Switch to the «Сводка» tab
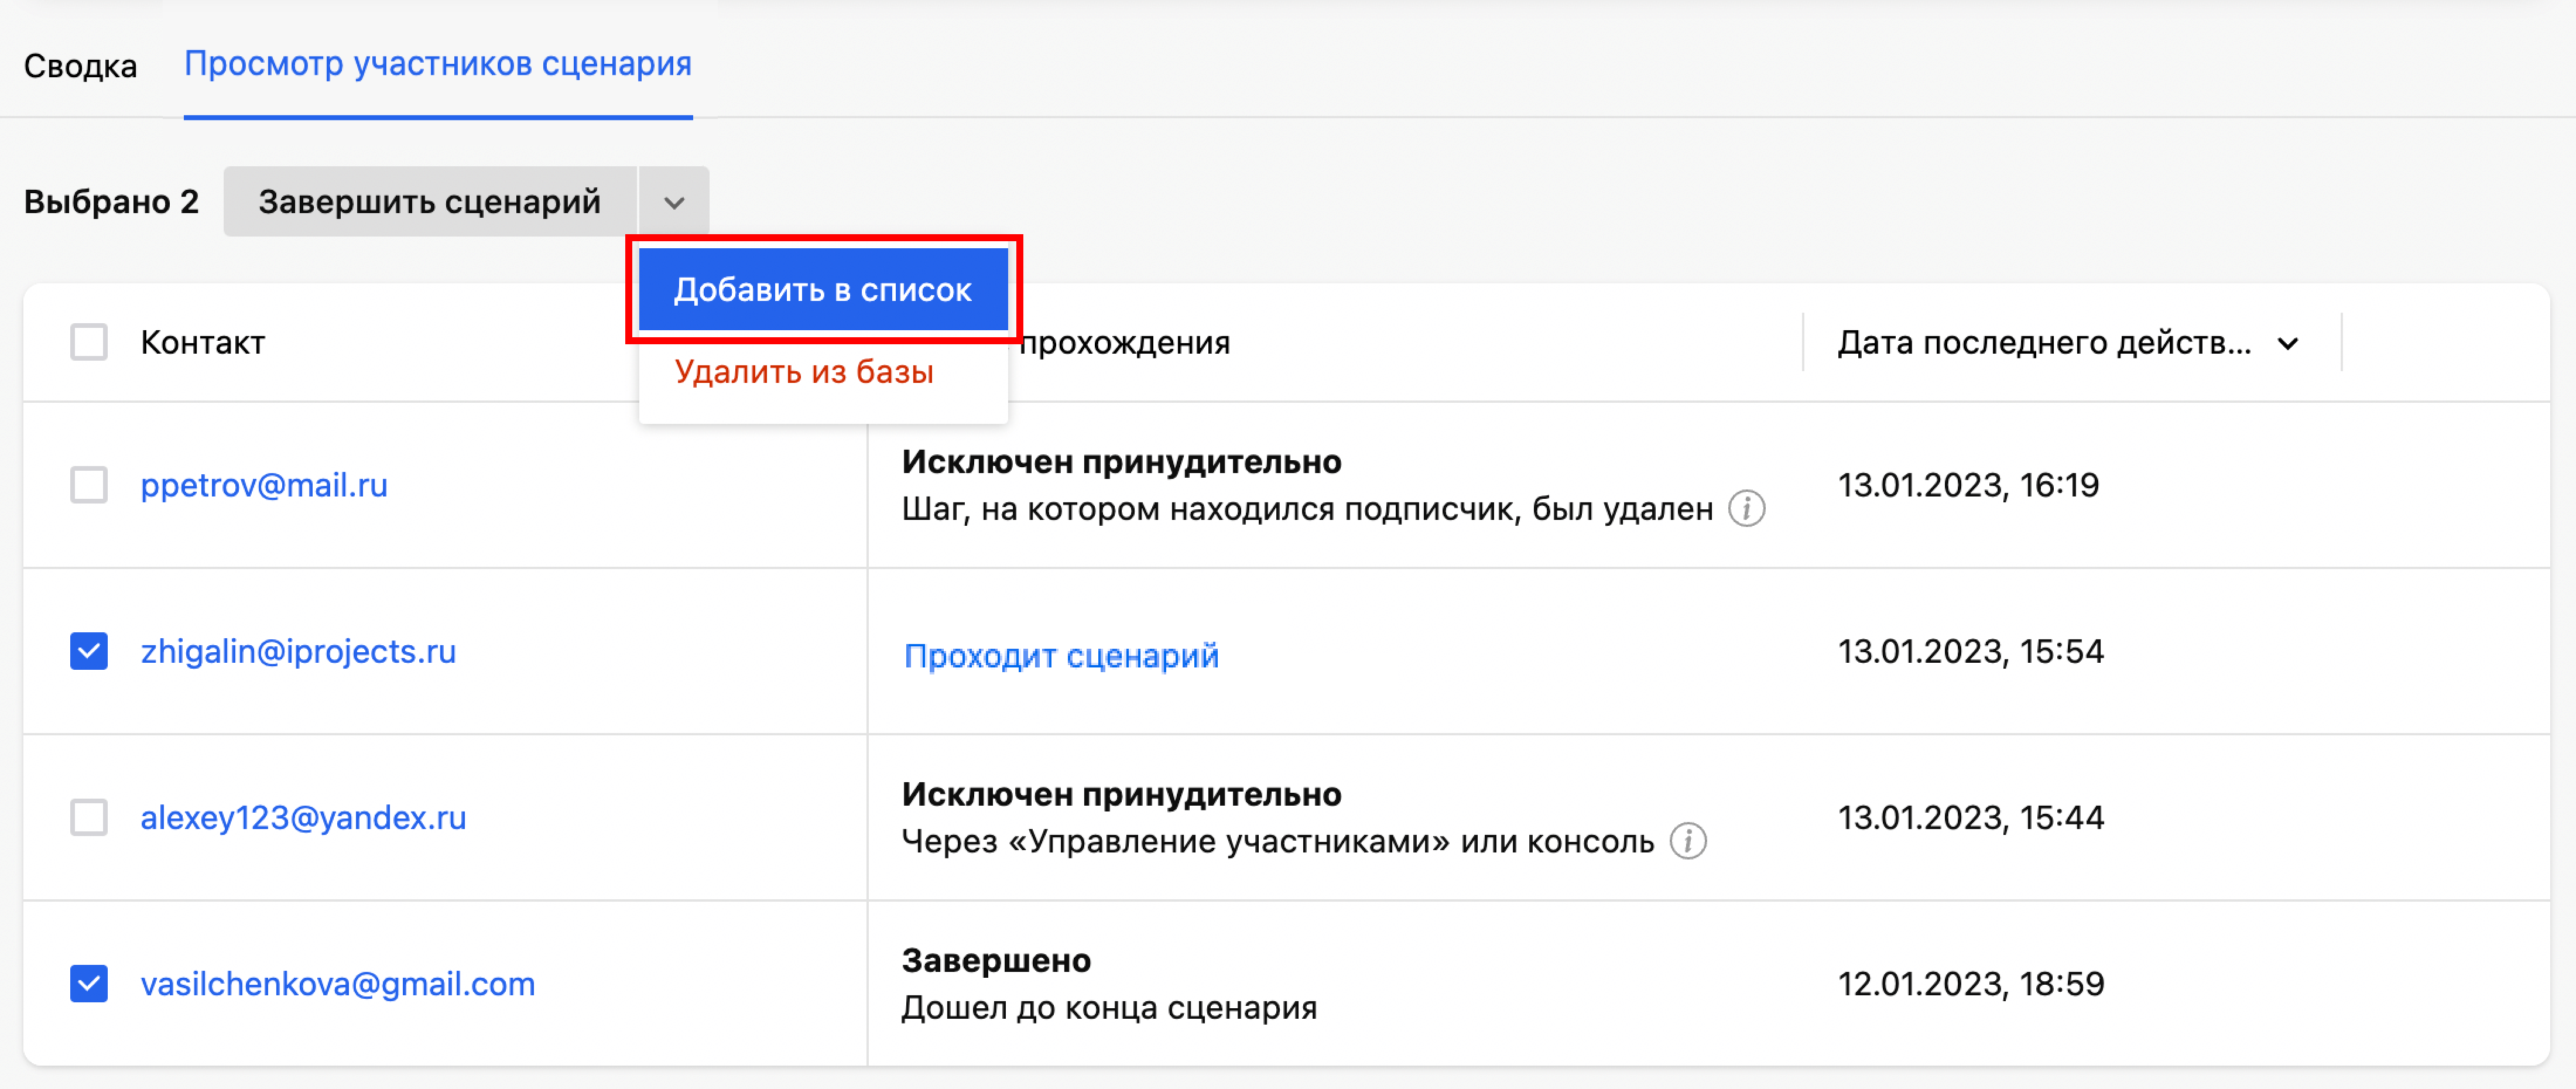The width and height of the screenshot is (2576, 1089). point(80,63)
